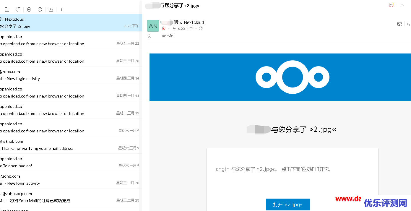Image resolution: width=411 pixels, height=211 pixels.
Task: Open the three-dot more actions menu
Action: coord(62,9)
